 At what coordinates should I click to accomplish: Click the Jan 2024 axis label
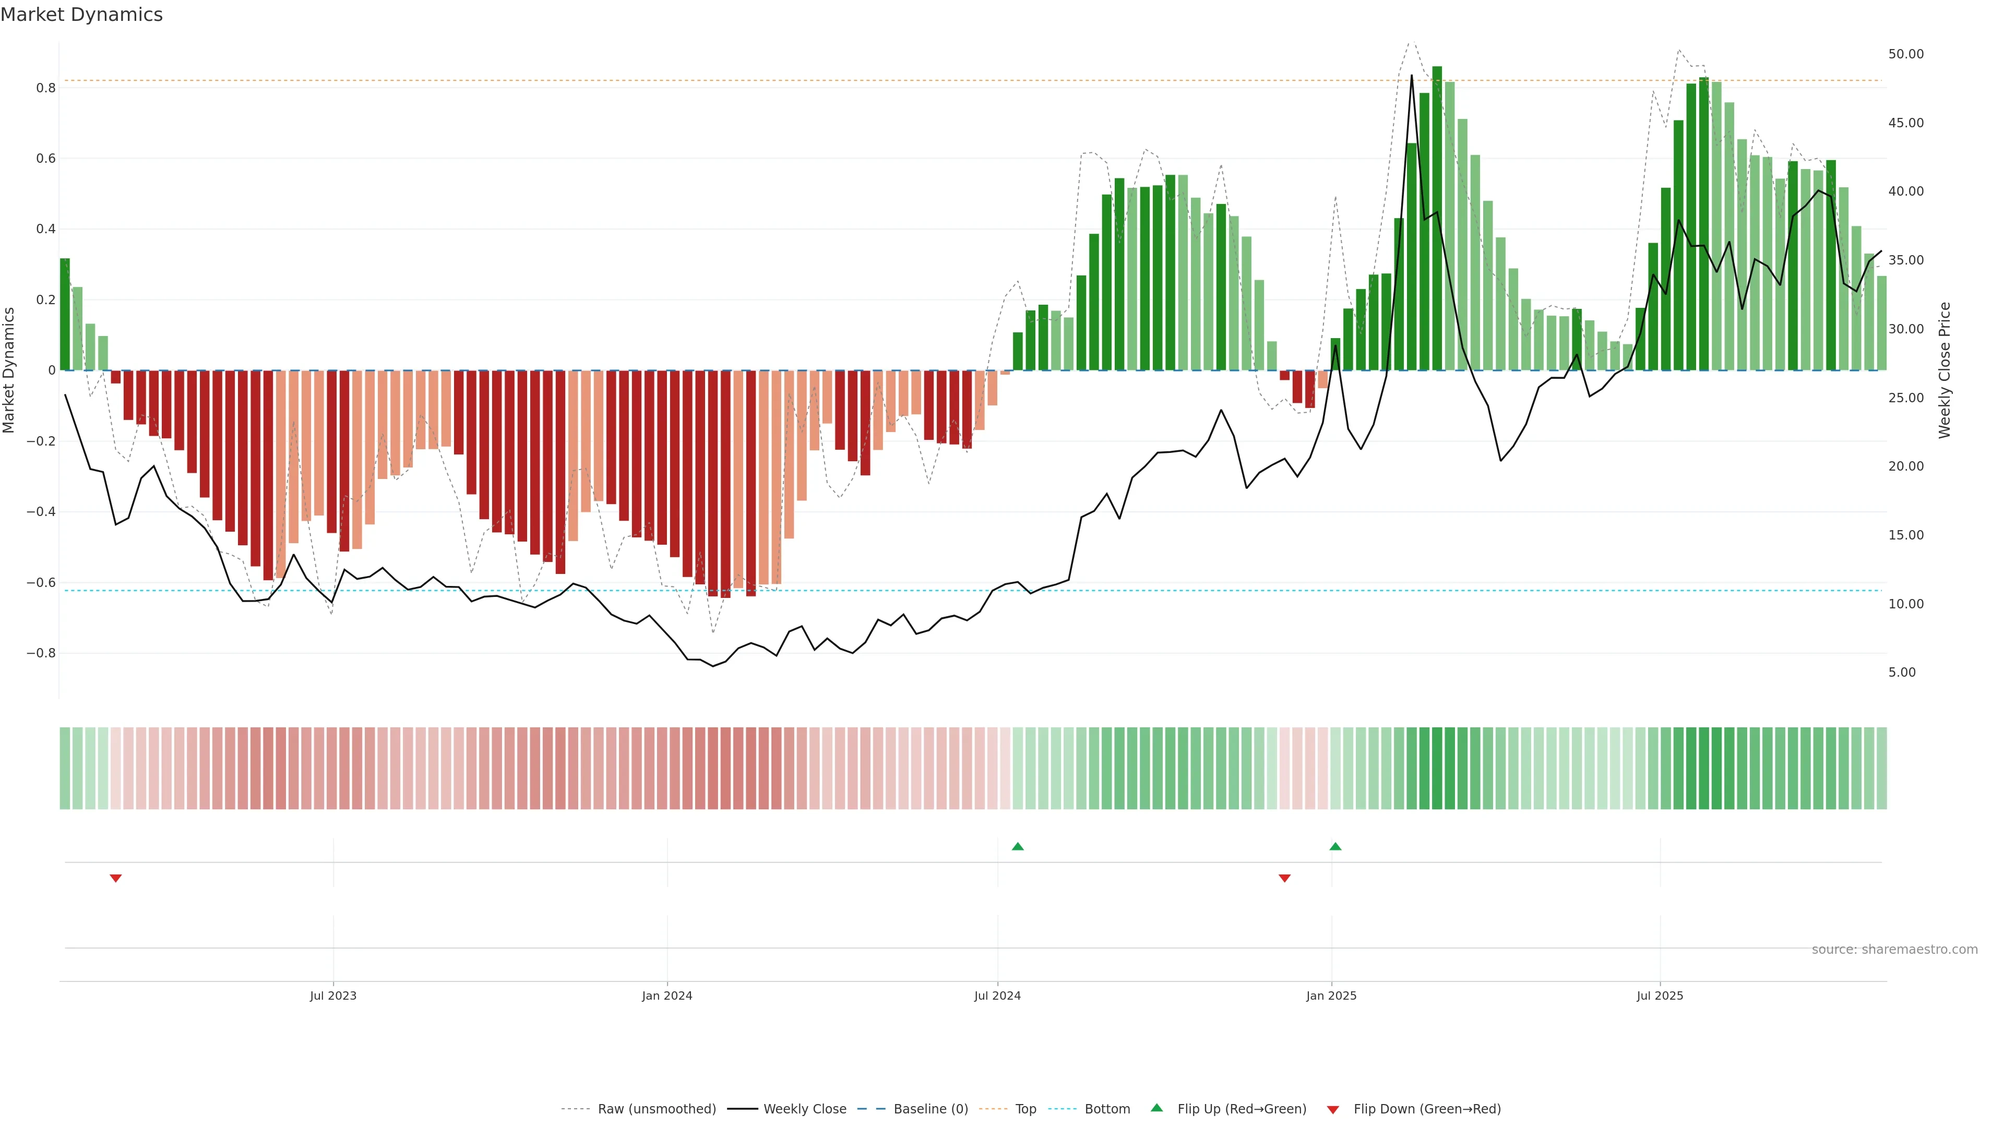667,996
